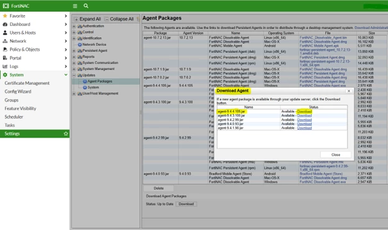Click the Name column header in dialog

tap(249, 107)
